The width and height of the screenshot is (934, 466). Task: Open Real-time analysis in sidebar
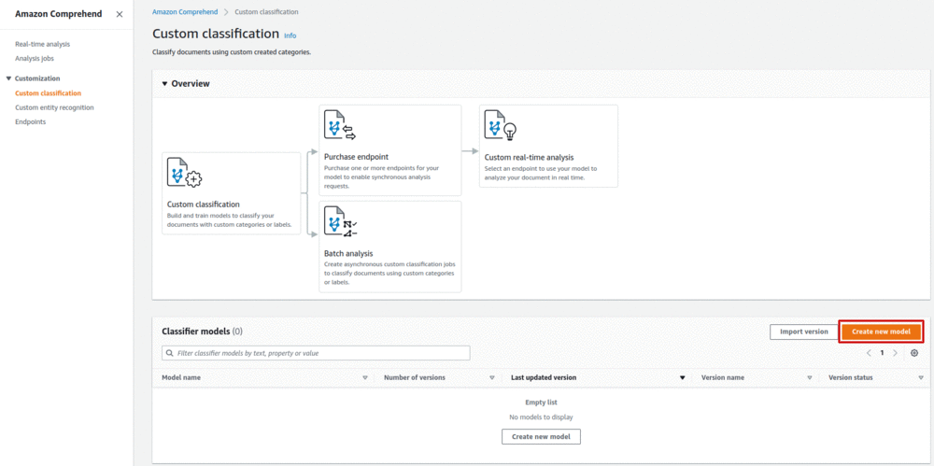pos(42,44)
